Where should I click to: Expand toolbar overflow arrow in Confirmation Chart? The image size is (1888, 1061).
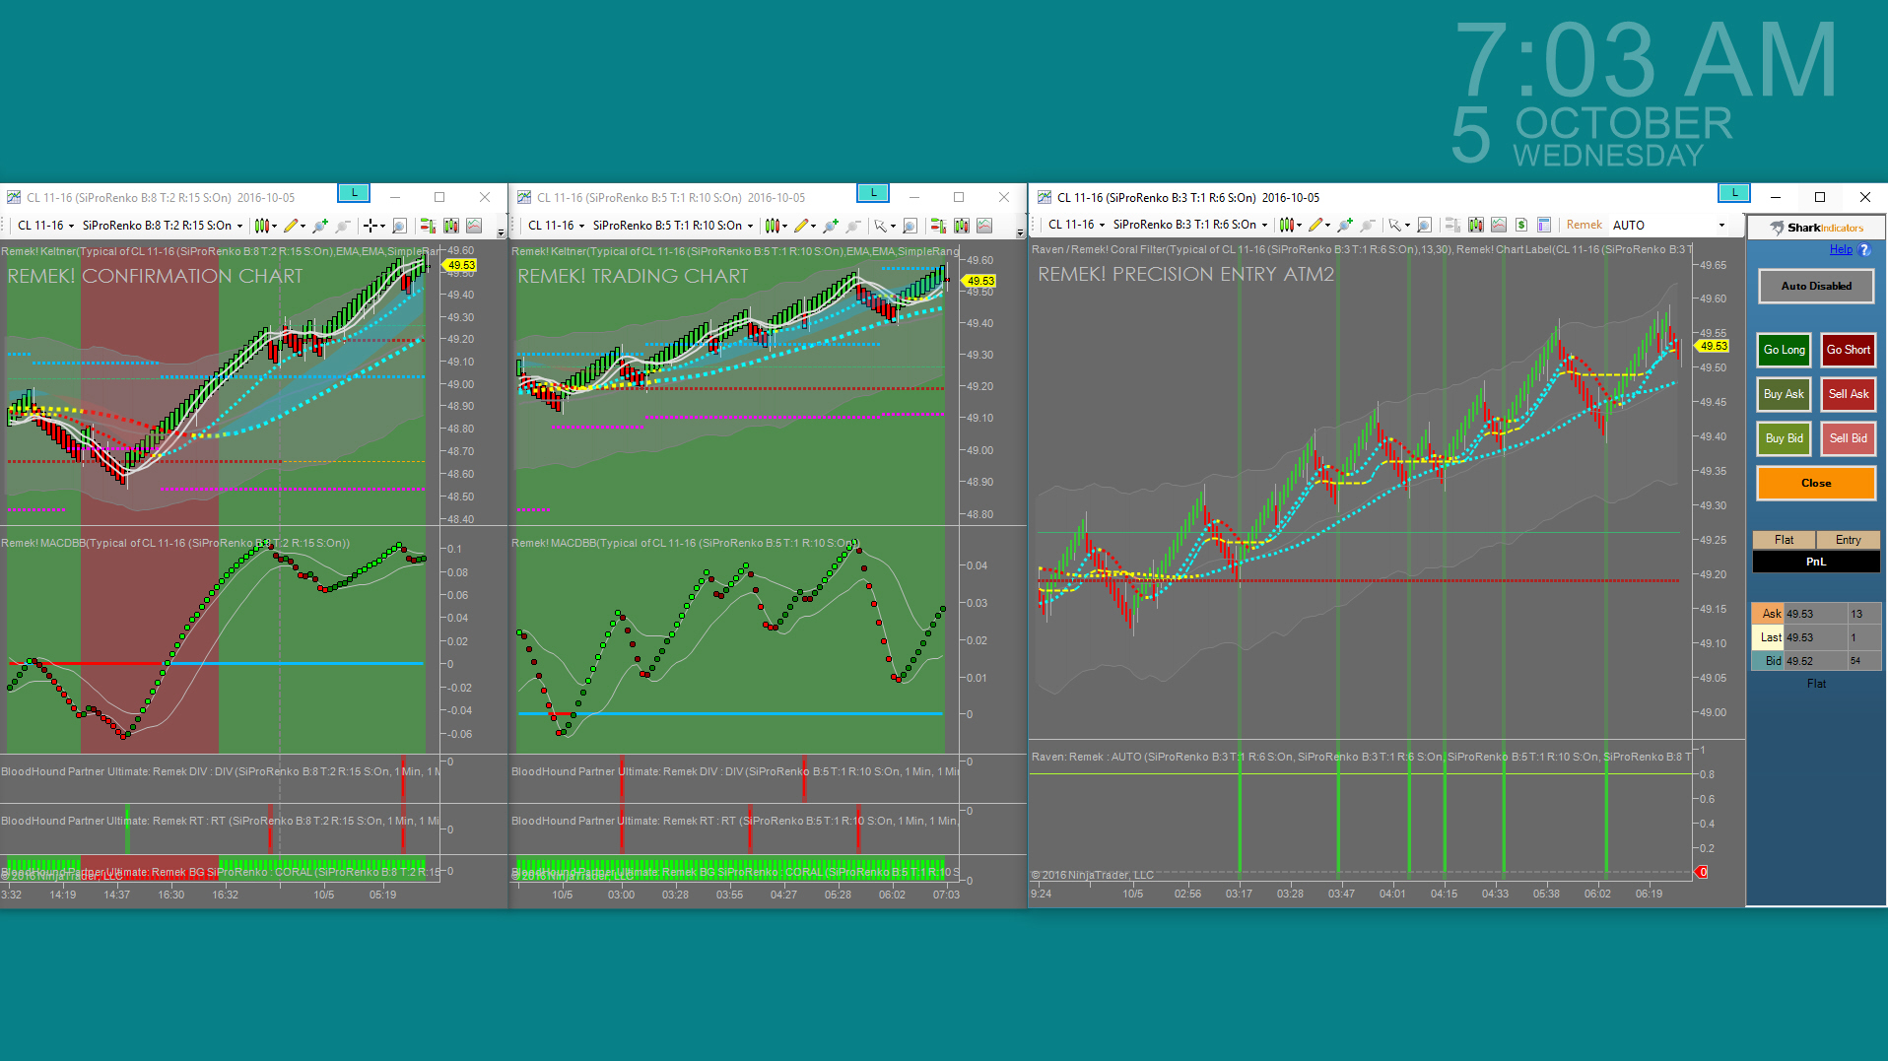tap(501, 232)
